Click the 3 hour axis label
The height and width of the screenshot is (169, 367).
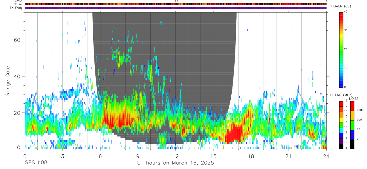point(63,156)
